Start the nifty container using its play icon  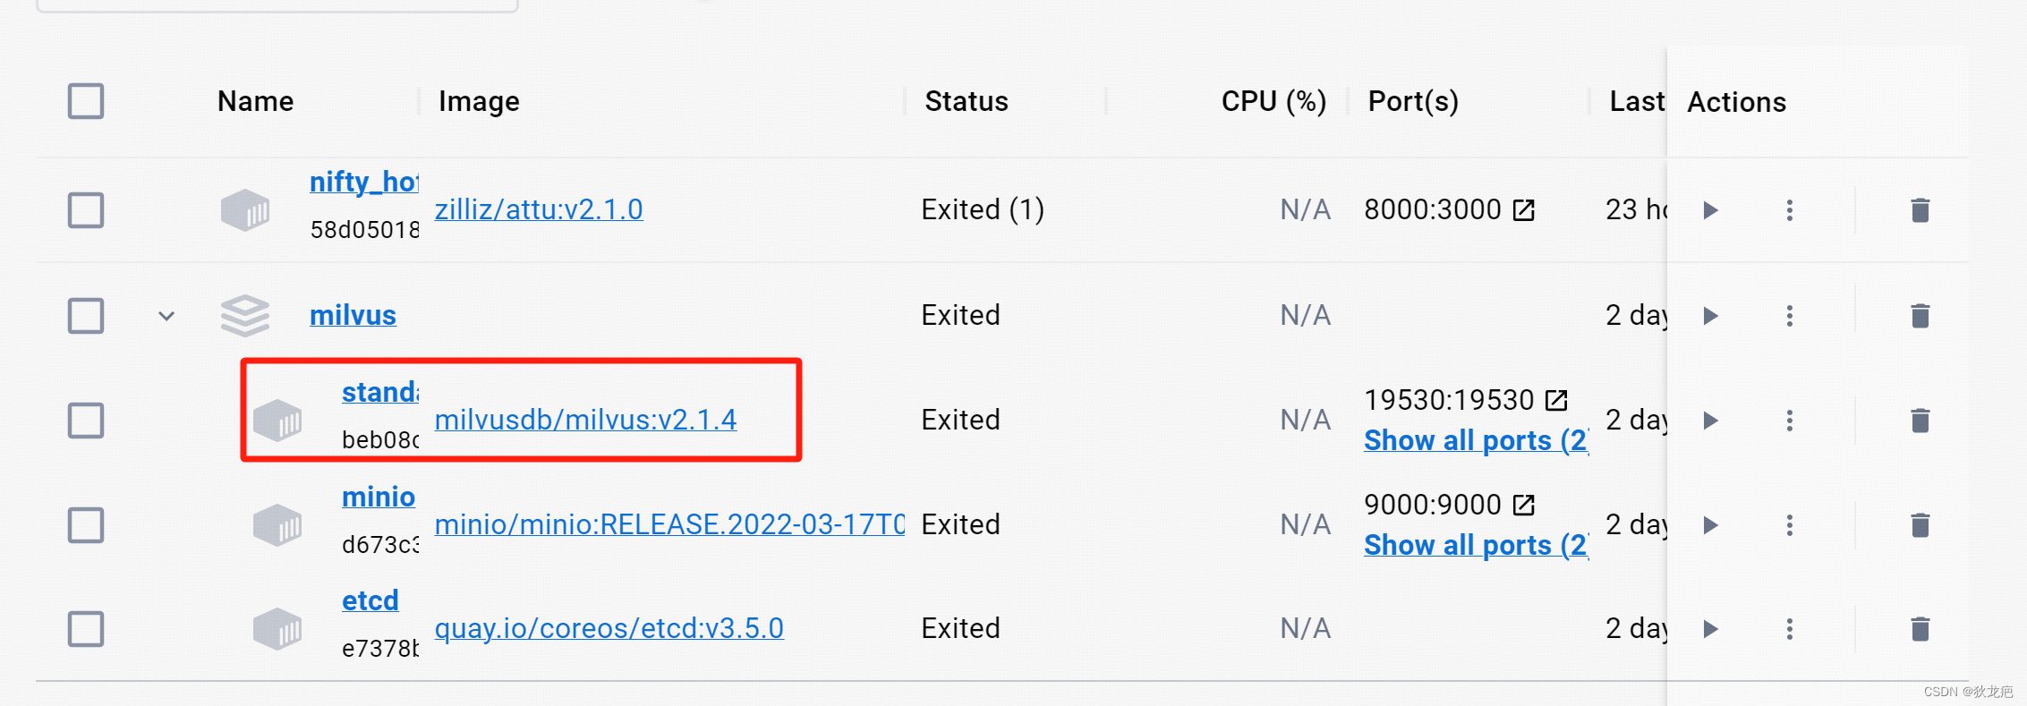(x=1710, y=209)
